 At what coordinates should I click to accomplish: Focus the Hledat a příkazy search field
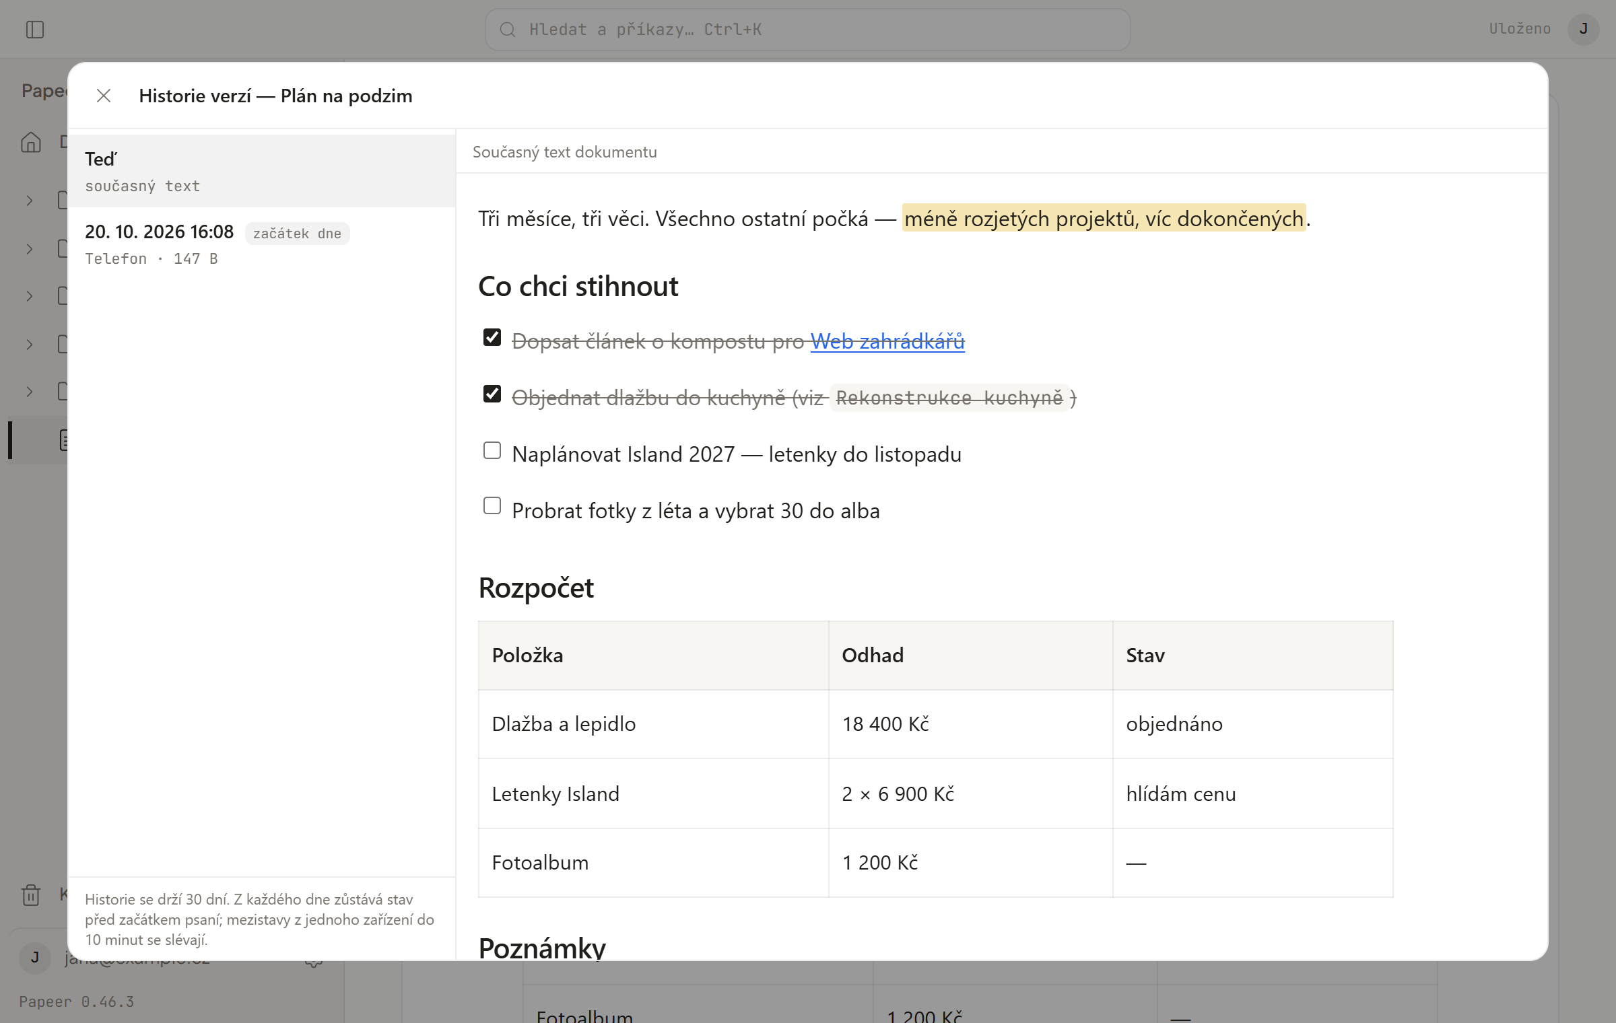point(807,30)
